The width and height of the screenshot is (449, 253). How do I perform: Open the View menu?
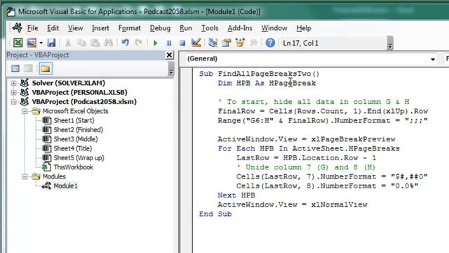pyautogui.click(x=75, y=28)
